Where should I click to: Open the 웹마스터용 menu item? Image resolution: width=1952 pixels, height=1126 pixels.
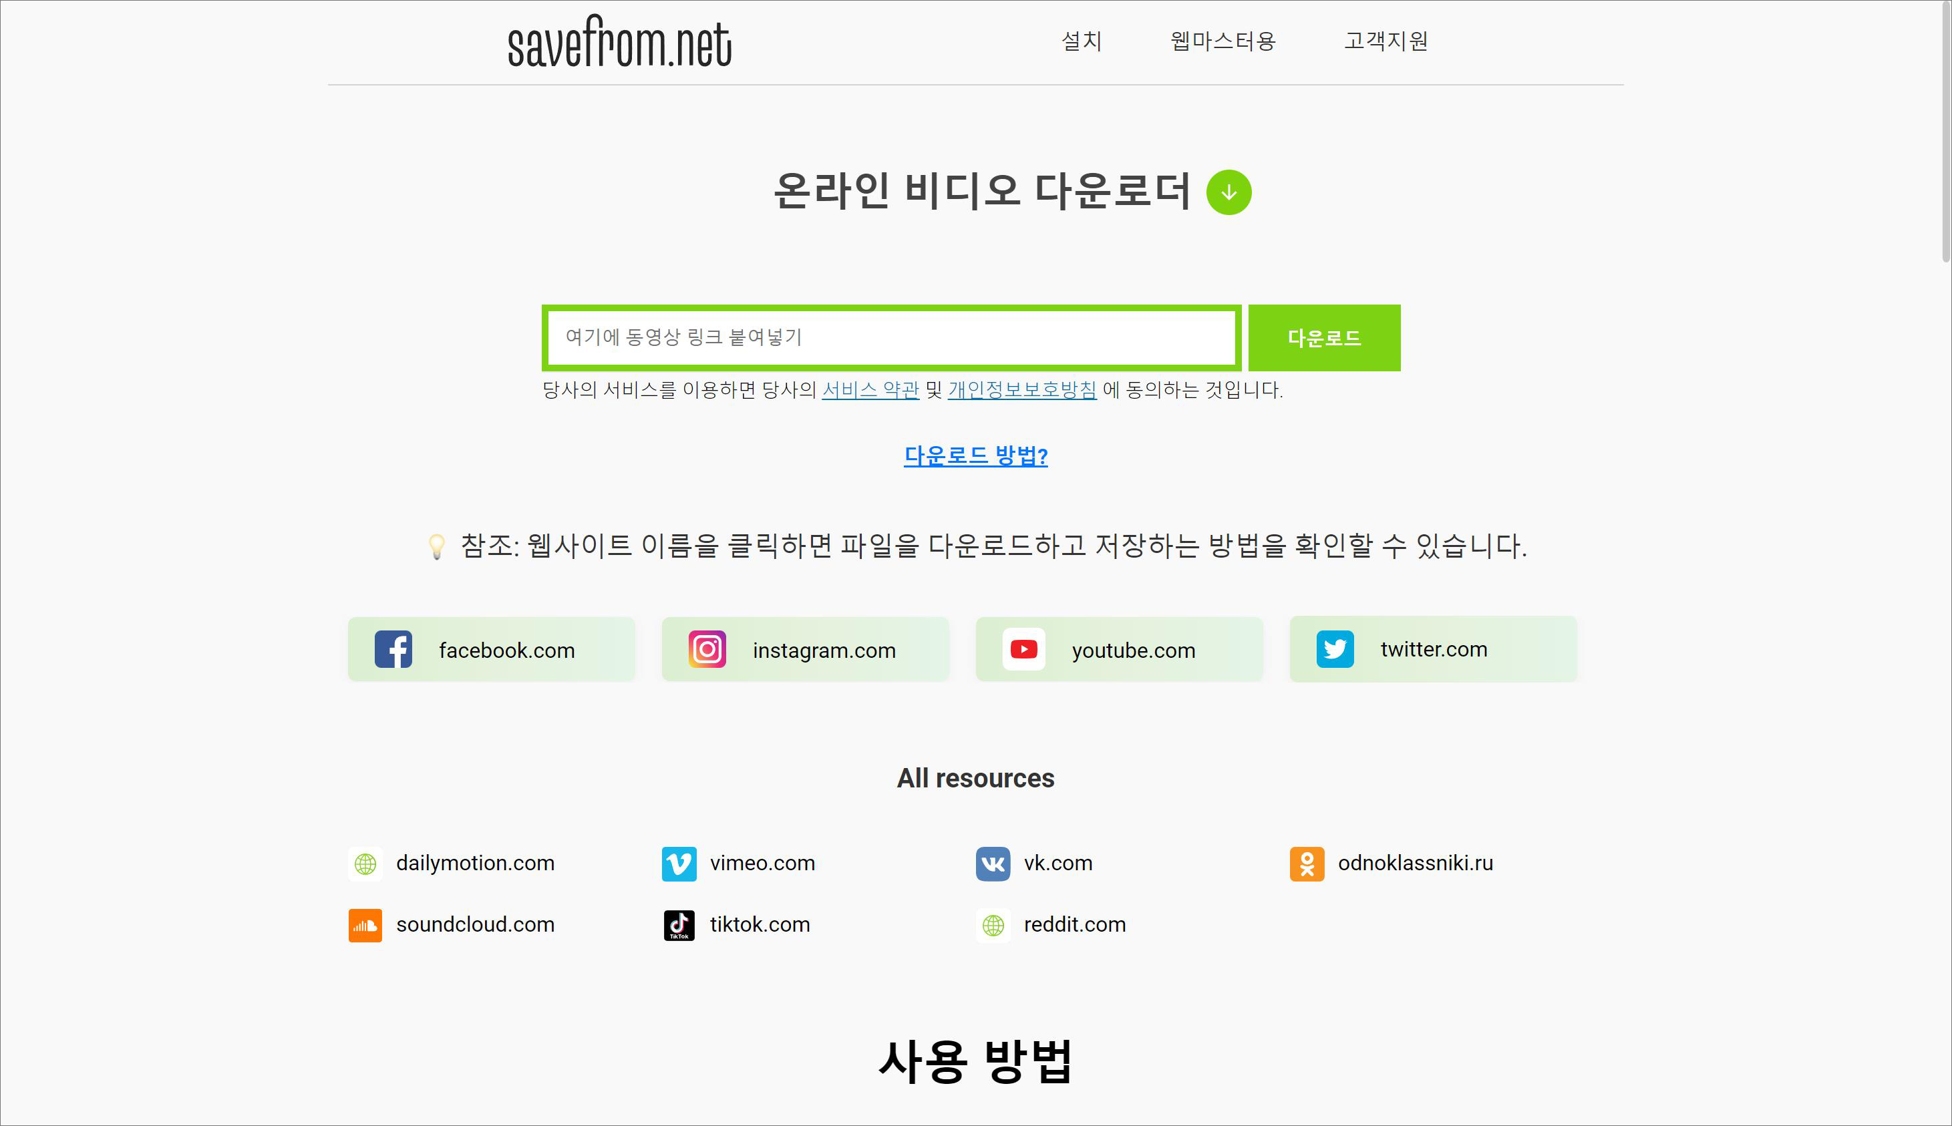tap(1222, 41)
